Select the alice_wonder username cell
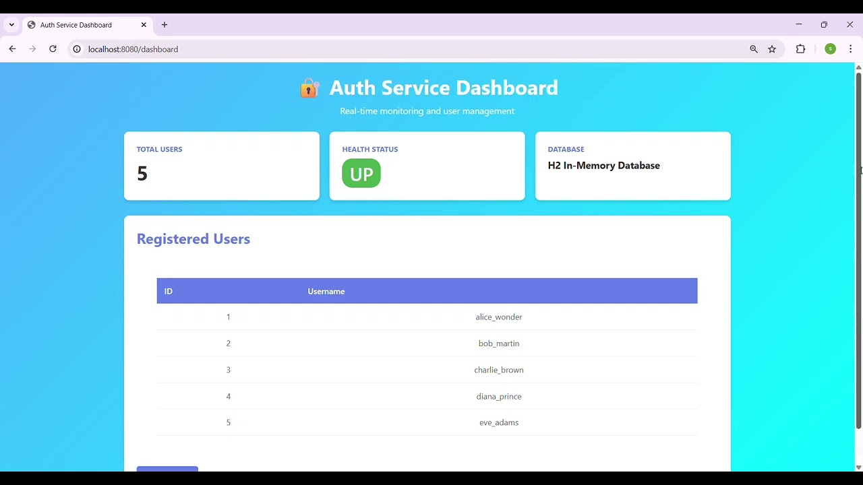This screenshot has height=485, width=863. 499,317
